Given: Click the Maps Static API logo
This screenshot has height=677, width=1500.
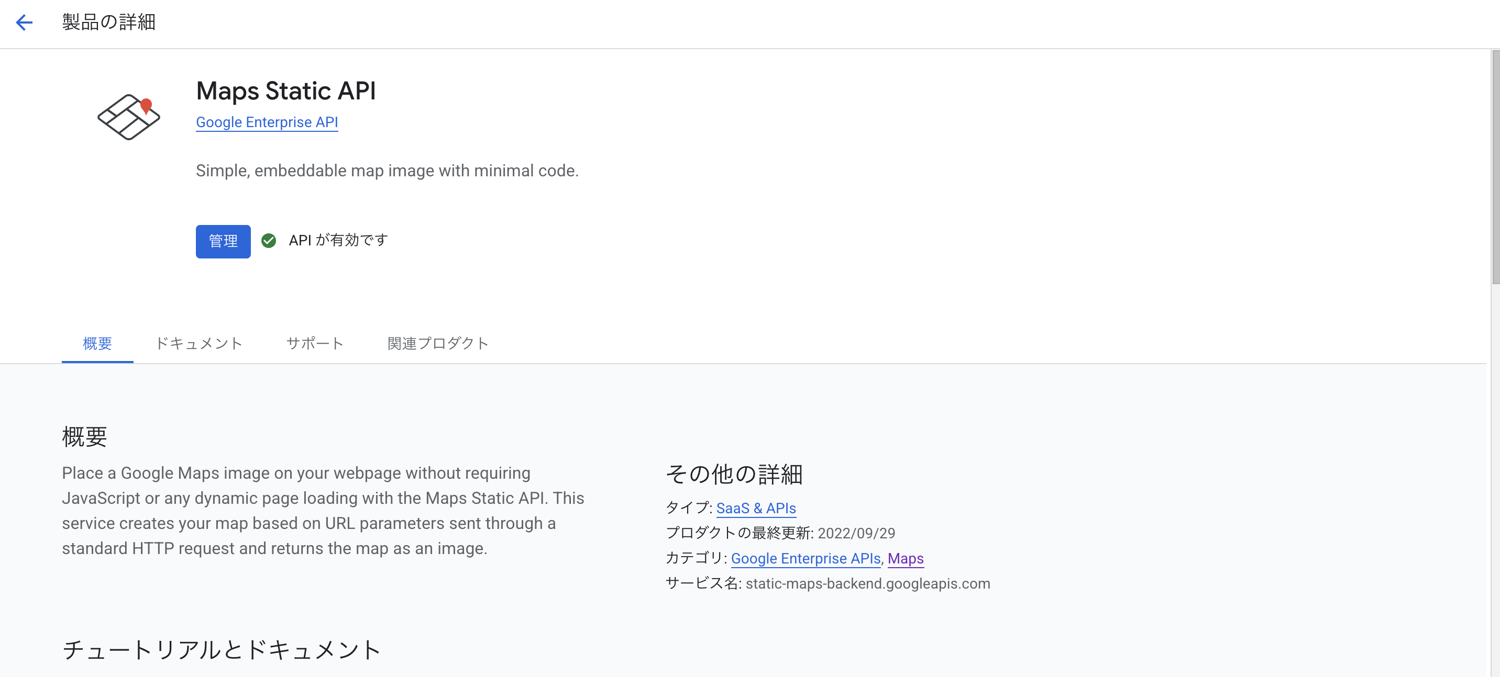Looking at the screenshot, I should point(129,116).
